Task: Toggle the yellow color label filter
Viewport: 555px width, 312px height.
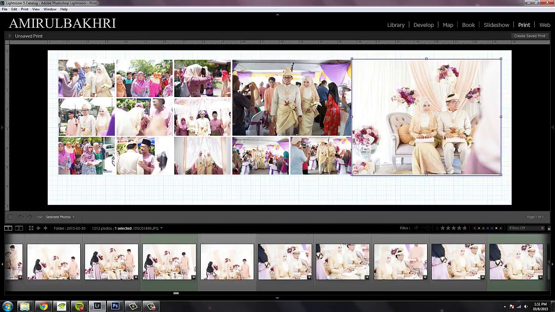Action: pos(480,228)
